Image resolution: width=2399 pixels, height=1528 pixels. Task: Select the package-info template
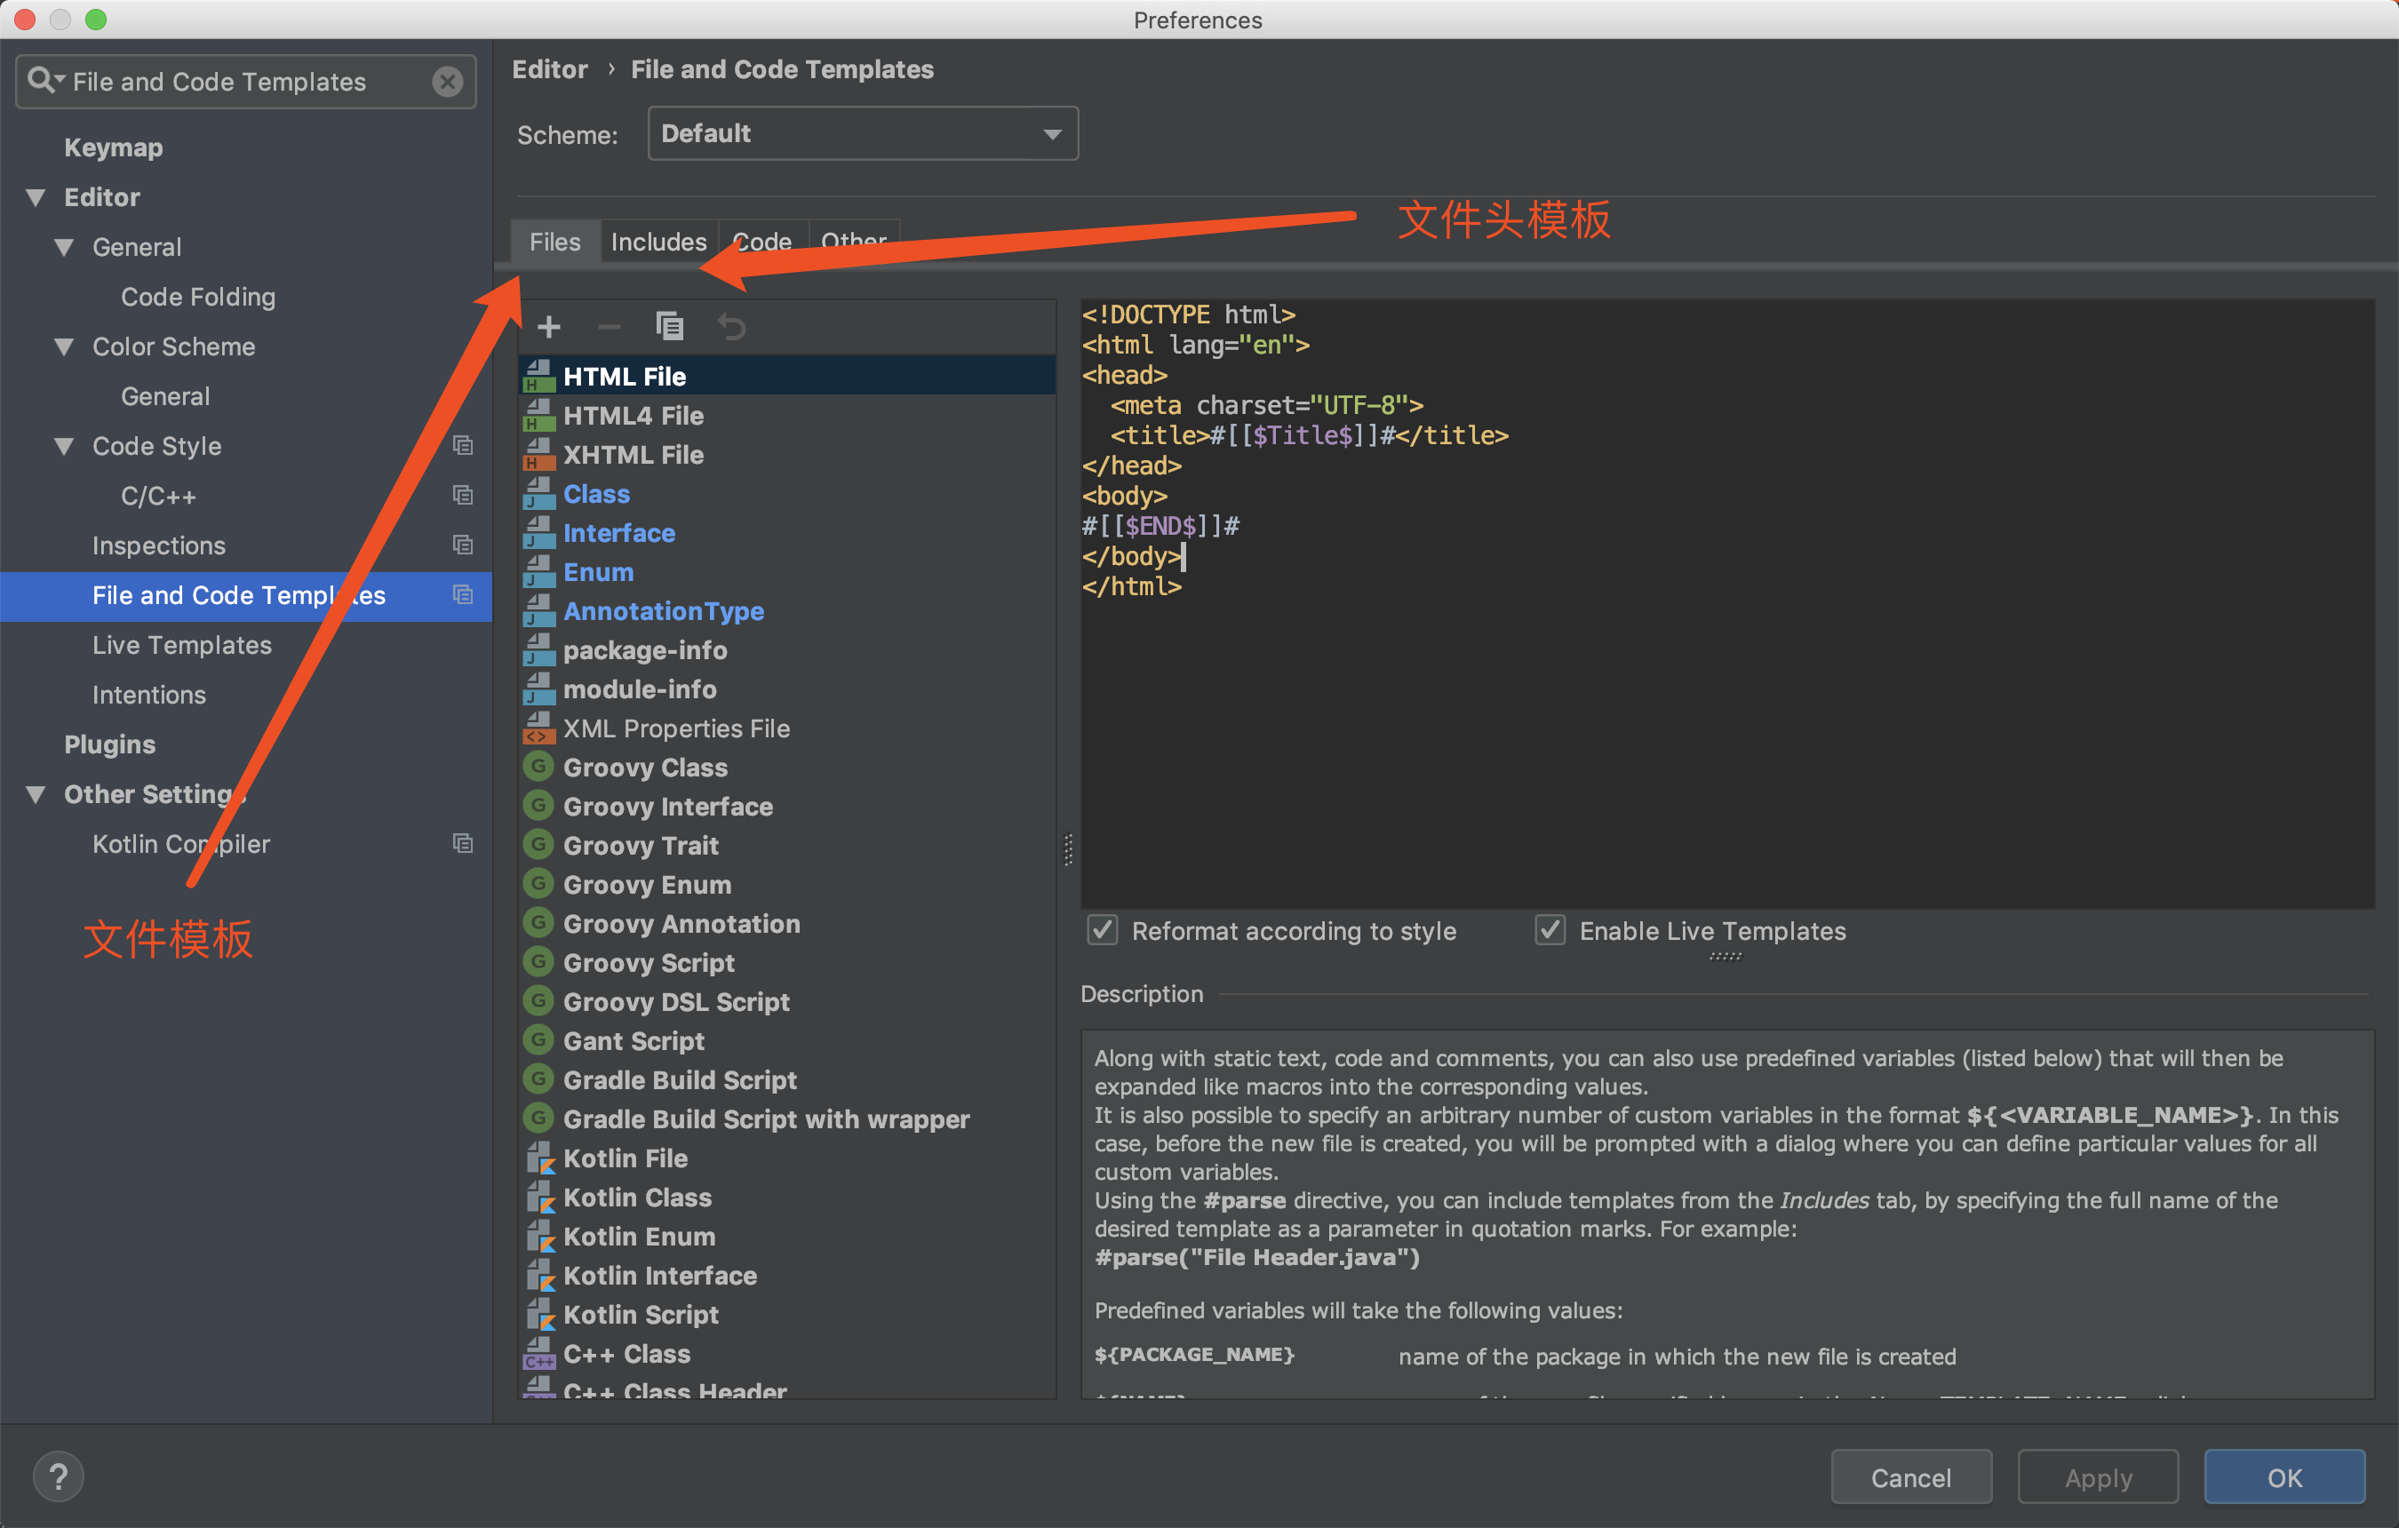(644, 650)
